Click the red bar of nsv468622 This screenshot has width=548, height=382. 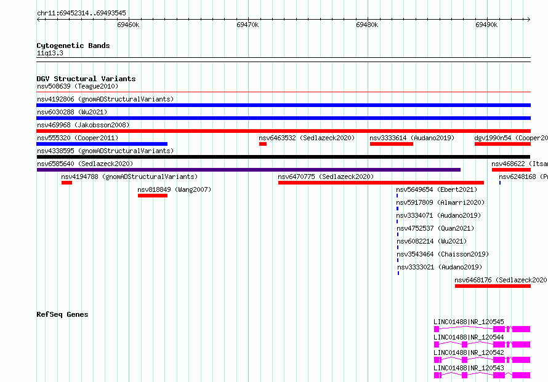tap(511, 170)
